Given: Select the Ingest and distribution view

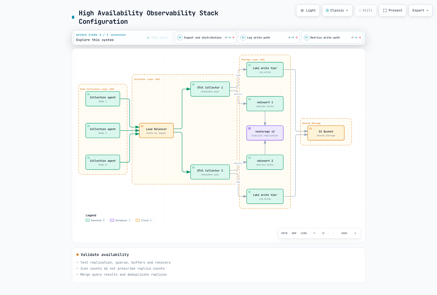Looking at the screenshot, I should click(x=205, y=37).
